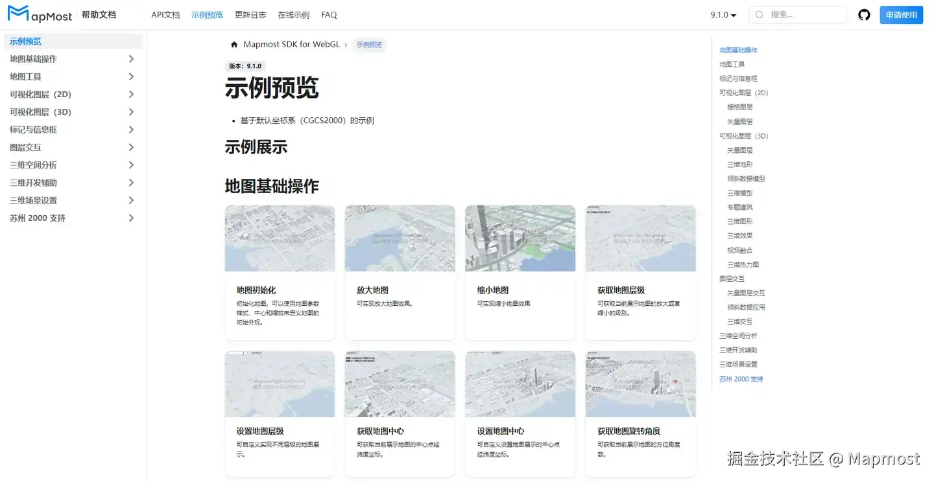Open 更新日志 in top navigation
Image resolution: width=934 pixels, height=482 pixels.
250,15
